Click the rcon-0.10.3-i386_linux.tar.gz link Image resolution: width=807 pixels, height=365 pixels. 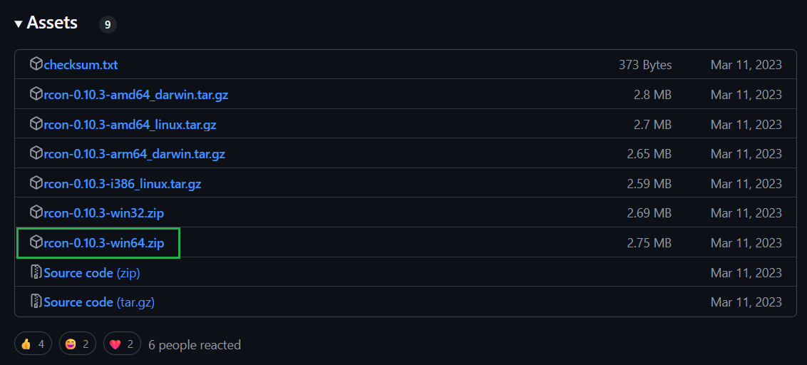[123, 184]
